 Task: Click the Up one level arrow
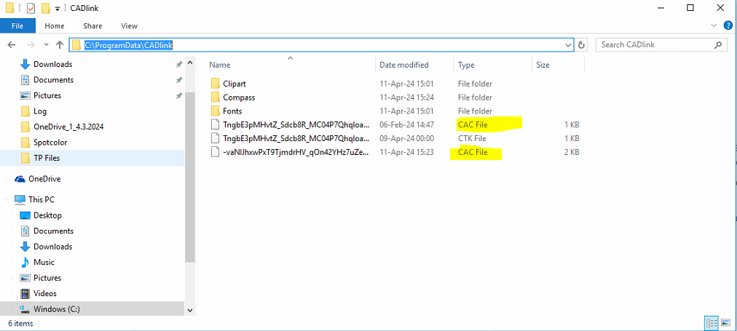[60, 45]
